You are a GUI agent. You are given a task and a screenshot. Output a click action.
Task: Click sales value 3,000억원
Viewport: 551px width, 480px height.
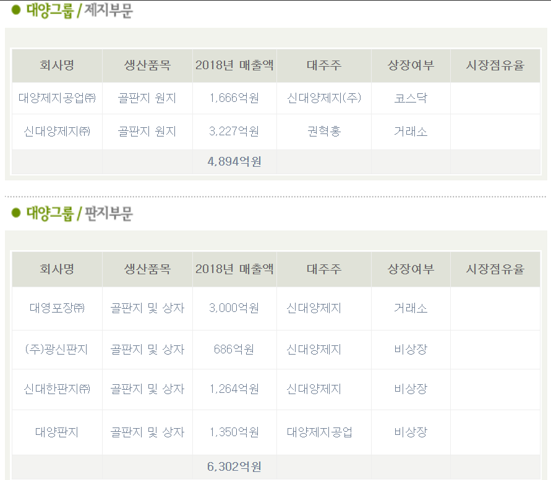234,308
